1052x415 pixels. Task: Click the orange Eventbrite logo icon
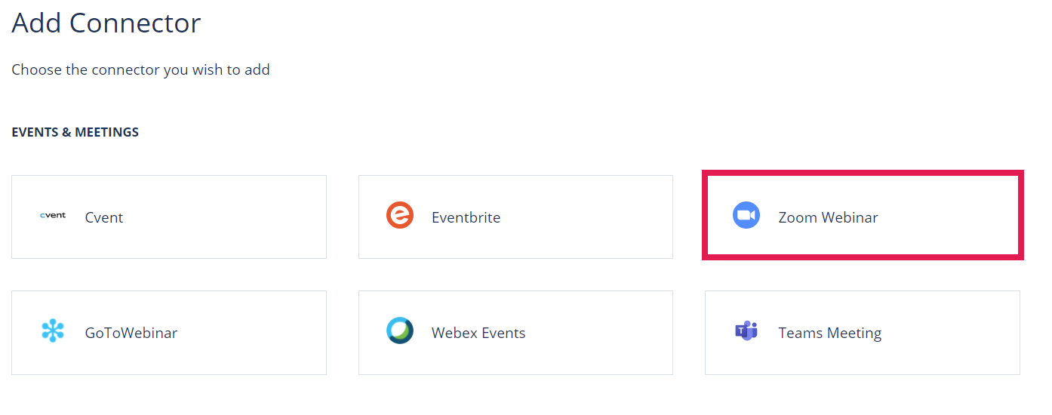(400, 216)
